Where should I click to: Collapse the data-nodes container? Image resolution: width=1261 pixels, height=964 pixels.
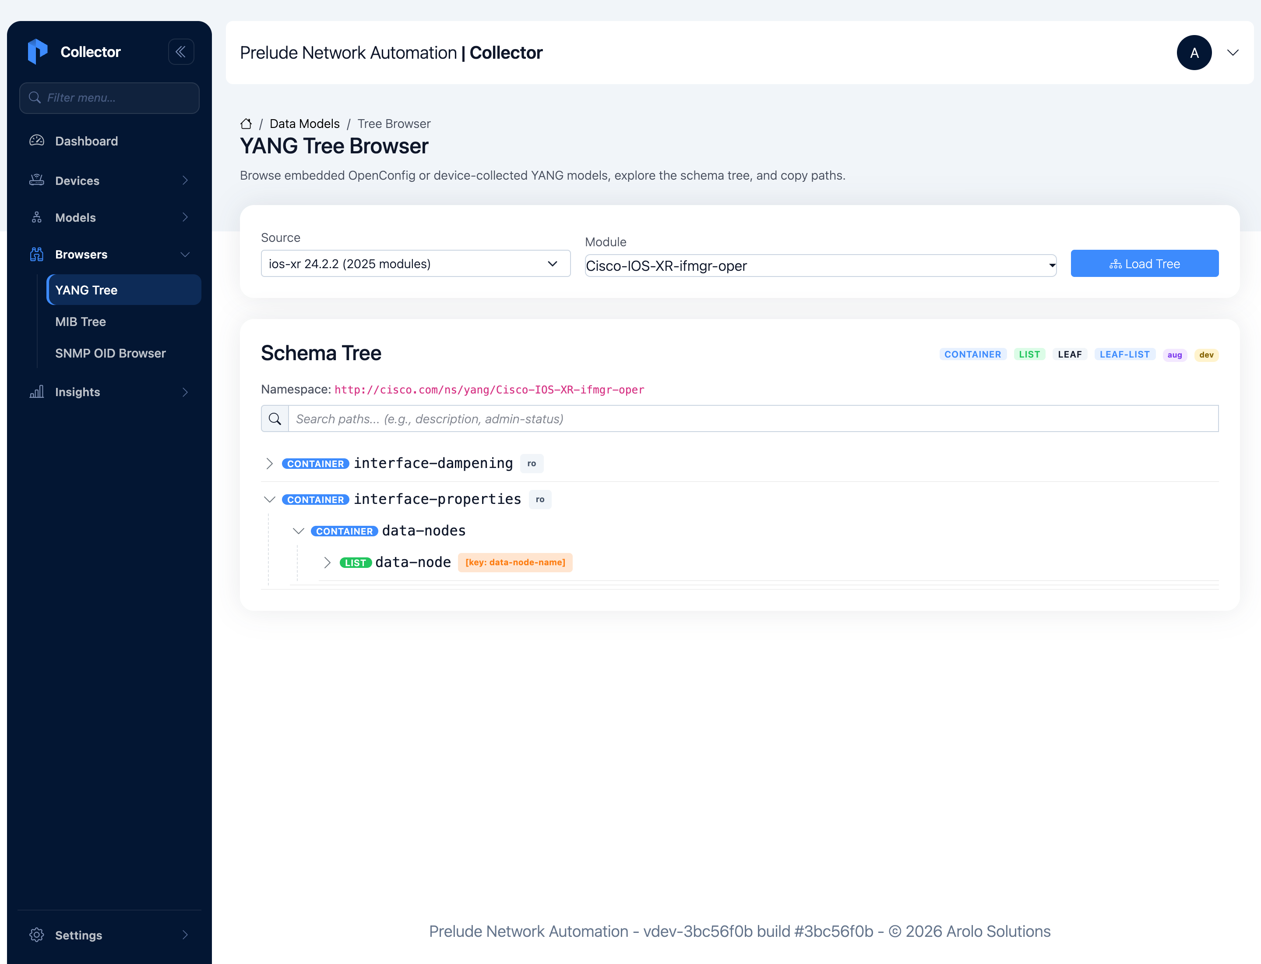click(298, 532)
